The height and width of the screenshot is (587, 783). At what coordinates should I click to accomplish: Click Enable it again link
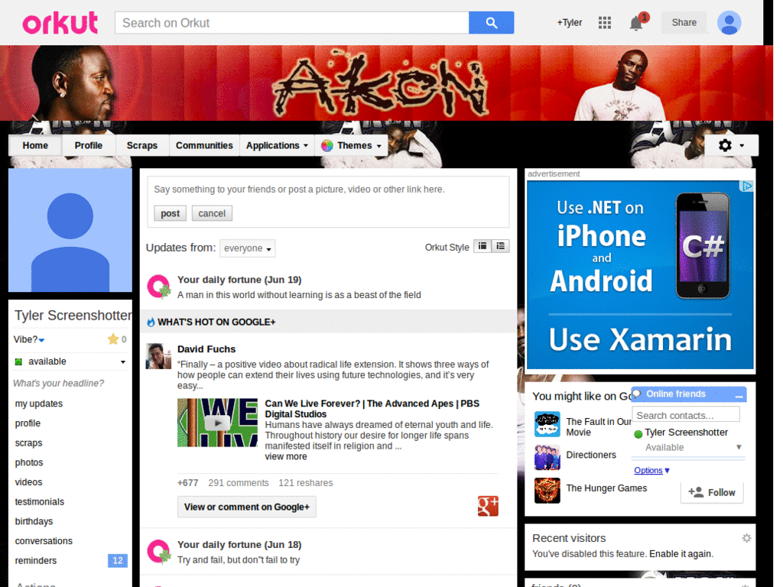tap(681, 553)
